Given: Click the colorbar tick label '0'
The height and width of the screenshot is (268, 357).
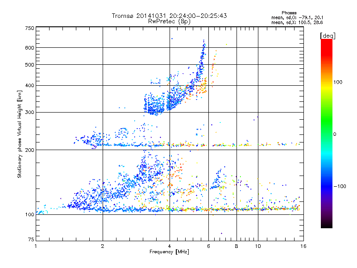Looking at the screenshot, I should click(335, 134).
